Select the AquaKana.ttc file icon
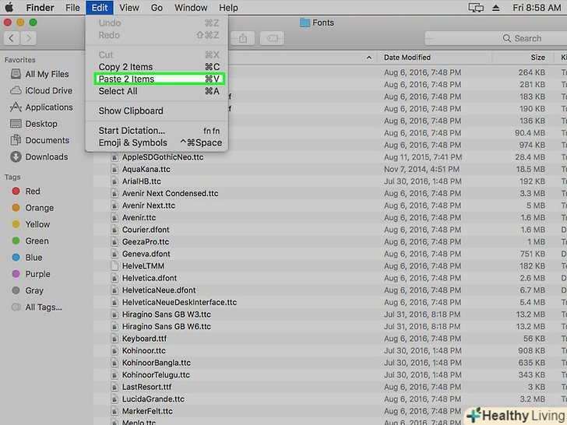Screen dimensions: 567x425 [114, 169]
